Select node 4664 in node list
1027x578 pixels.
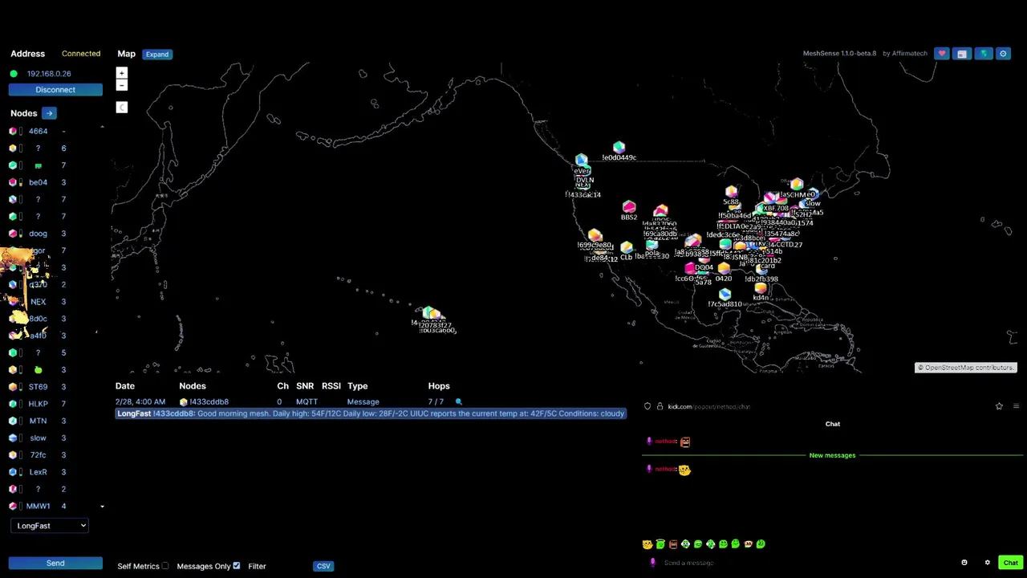coord(38,131)
